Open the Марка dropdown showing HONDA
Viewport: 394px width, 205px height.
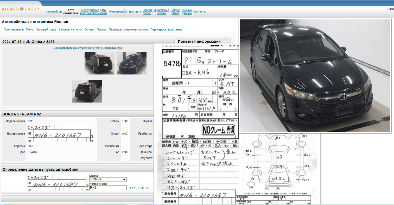tap(108, 180)
